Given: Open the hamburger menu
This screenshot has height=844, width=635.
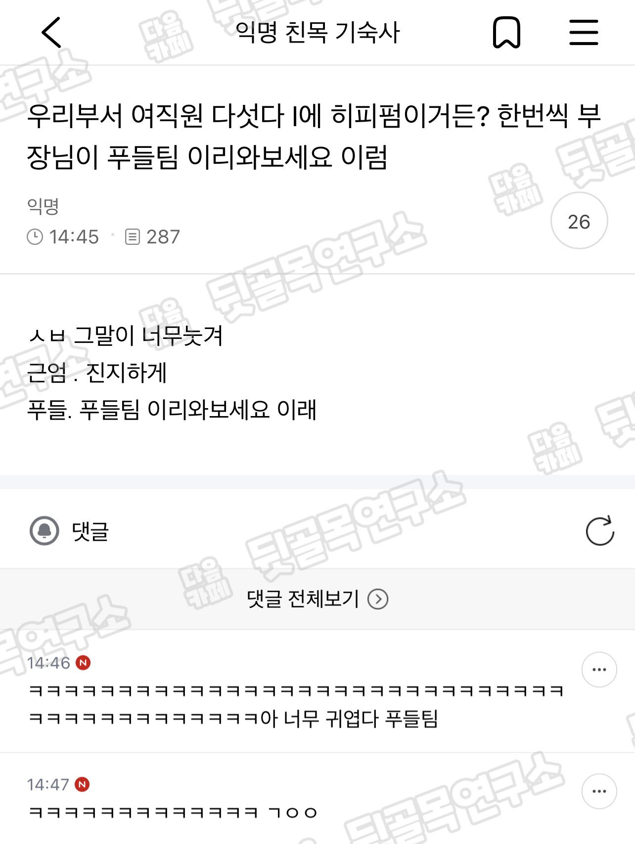Looking at the screenshot, I should pyautogui.click(x=584, y=33).
